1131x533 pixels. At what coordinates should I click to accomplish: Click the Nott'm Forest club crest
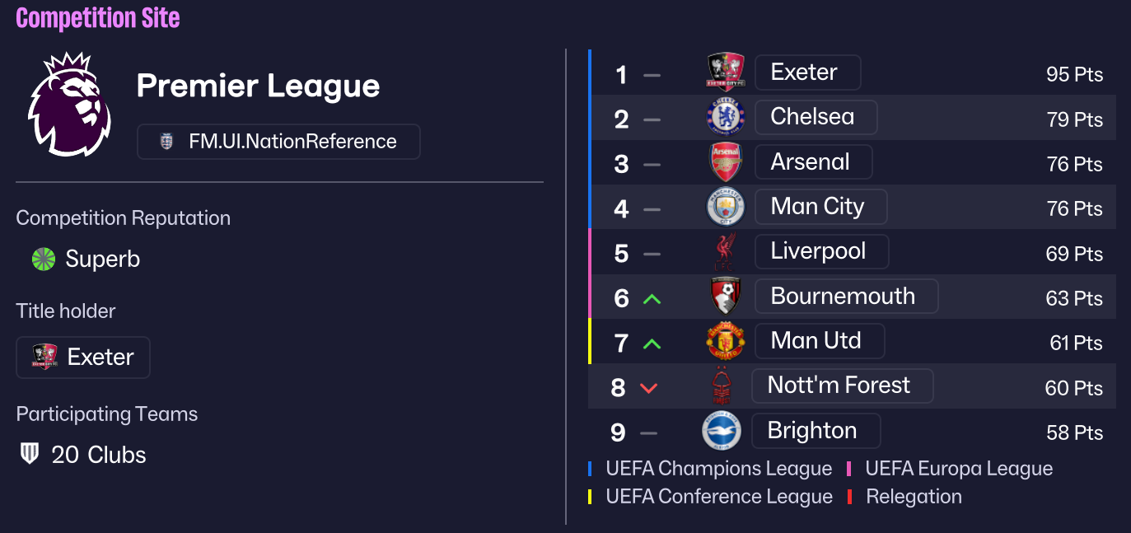(722, 386)
